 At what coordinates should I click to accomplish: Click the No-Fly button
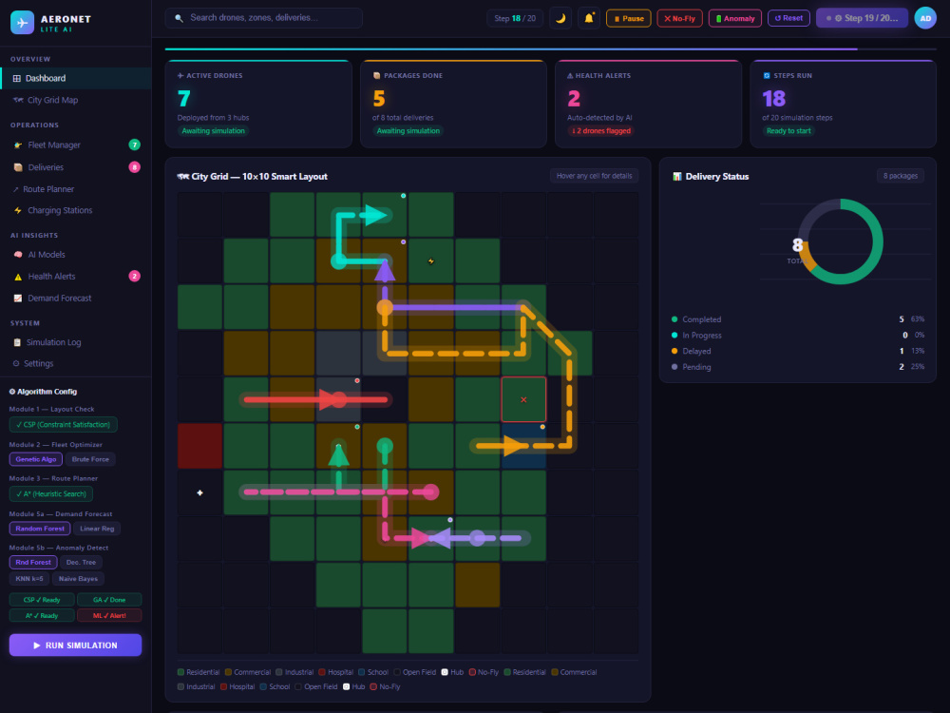(680, 18)
